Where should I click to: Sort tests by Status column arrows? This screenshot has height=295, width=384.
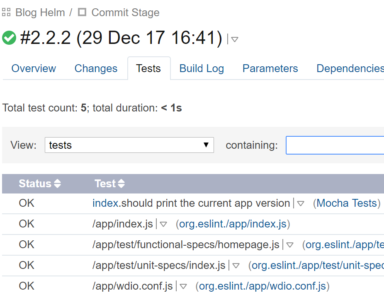57,184
